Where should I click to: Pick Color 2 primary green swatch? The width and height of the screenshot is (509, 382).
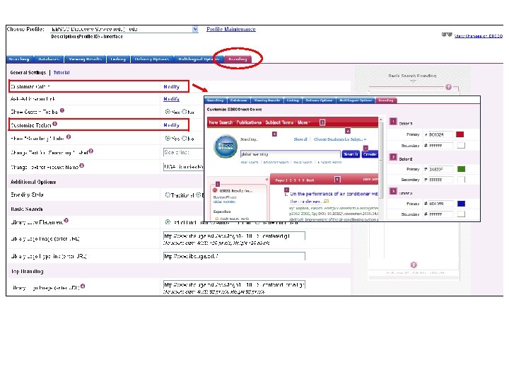[x=461, y=169]
